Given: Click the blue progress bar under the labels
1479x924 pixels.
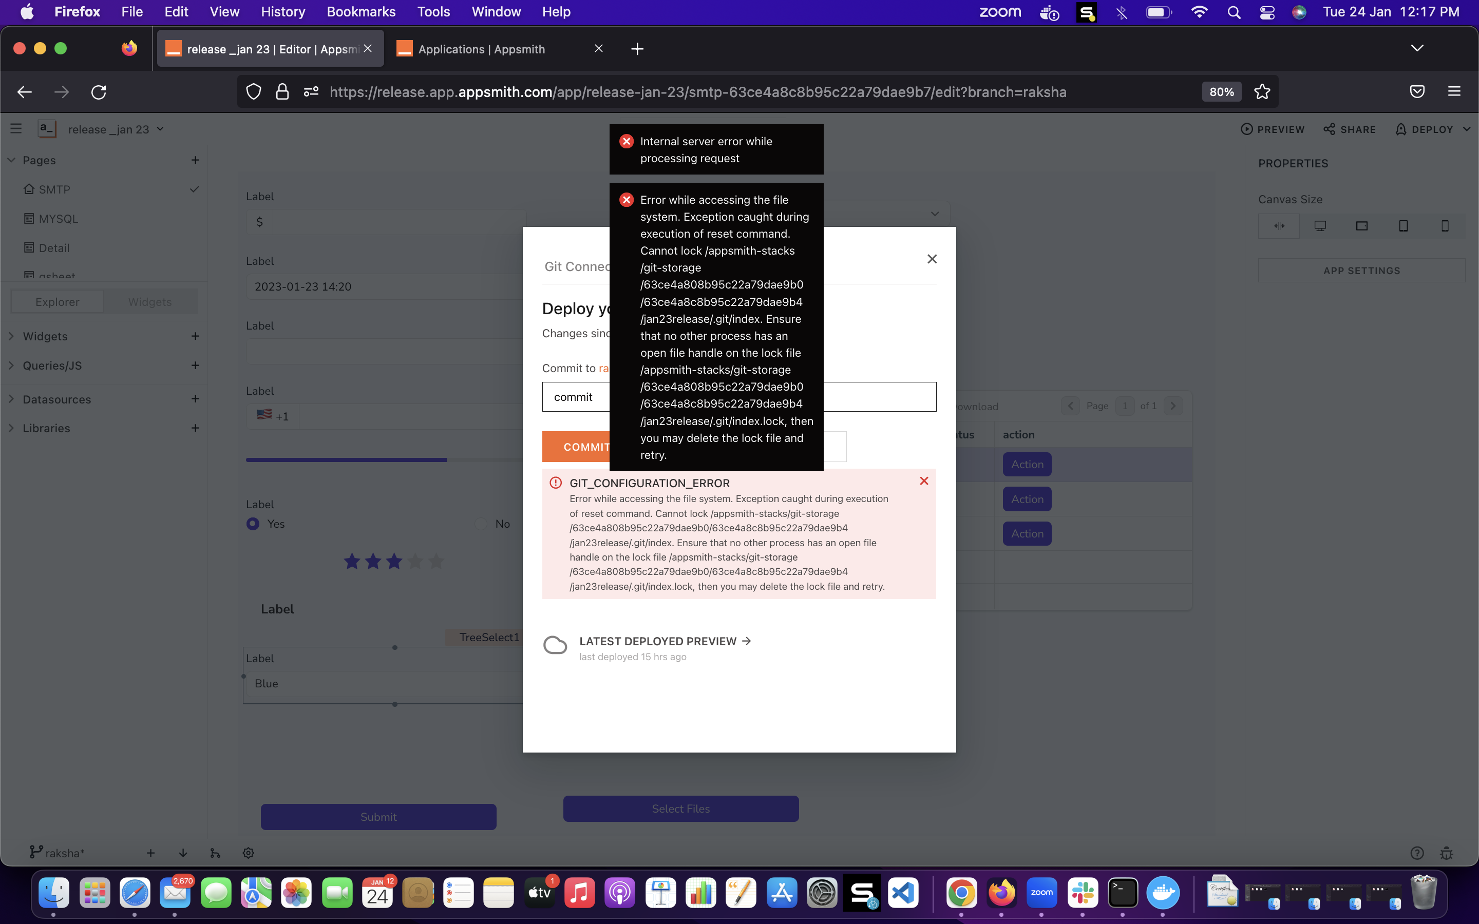Looking at the screenshot, I should (345, 459).
